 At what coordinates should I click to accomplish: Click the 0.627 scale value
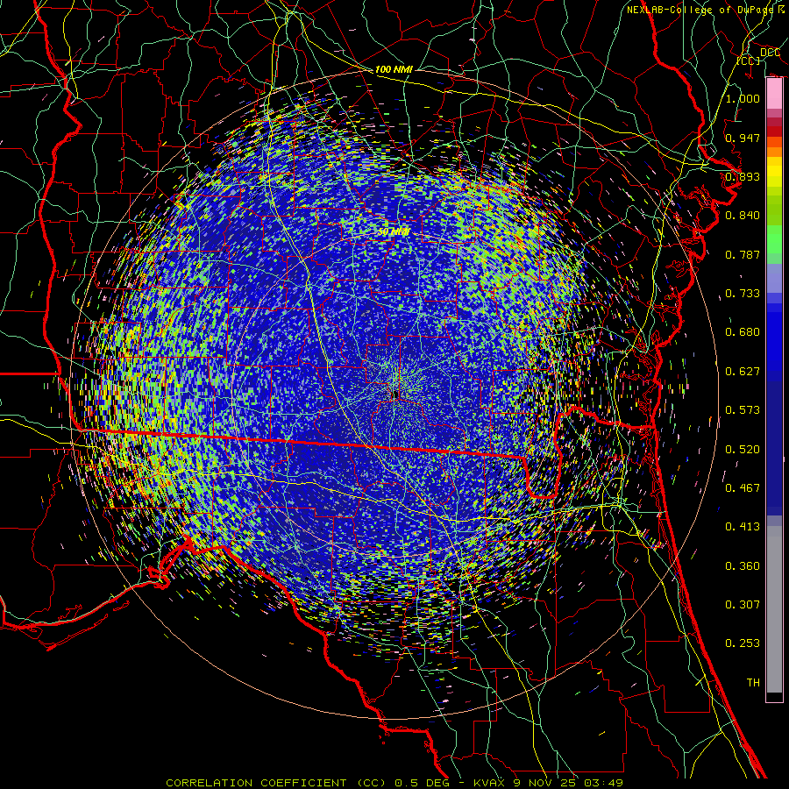click(x=743, y=372)
